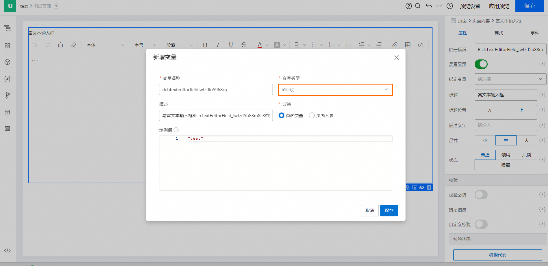Enable the 自定义校验 switch
The width and height of the screenshot is (548, 266).
(x=481, y=224)
